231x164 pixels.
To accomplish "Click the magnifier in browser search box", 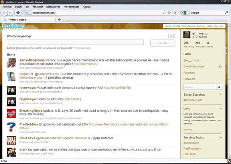I will (227, 13).
